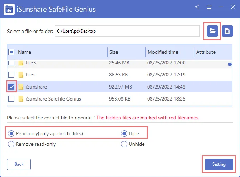Screen dimensions: 240x177
Task: Click the 08/25/2022 17:00 modified time
Action: (x=166, y=63)
